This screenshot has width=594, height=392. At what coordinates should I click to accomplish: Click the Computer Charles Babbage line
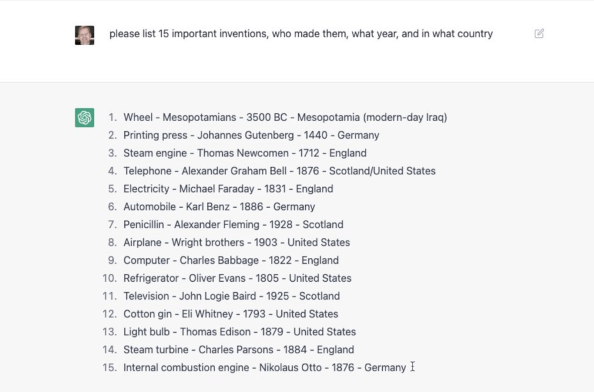[x=230, y=261]
